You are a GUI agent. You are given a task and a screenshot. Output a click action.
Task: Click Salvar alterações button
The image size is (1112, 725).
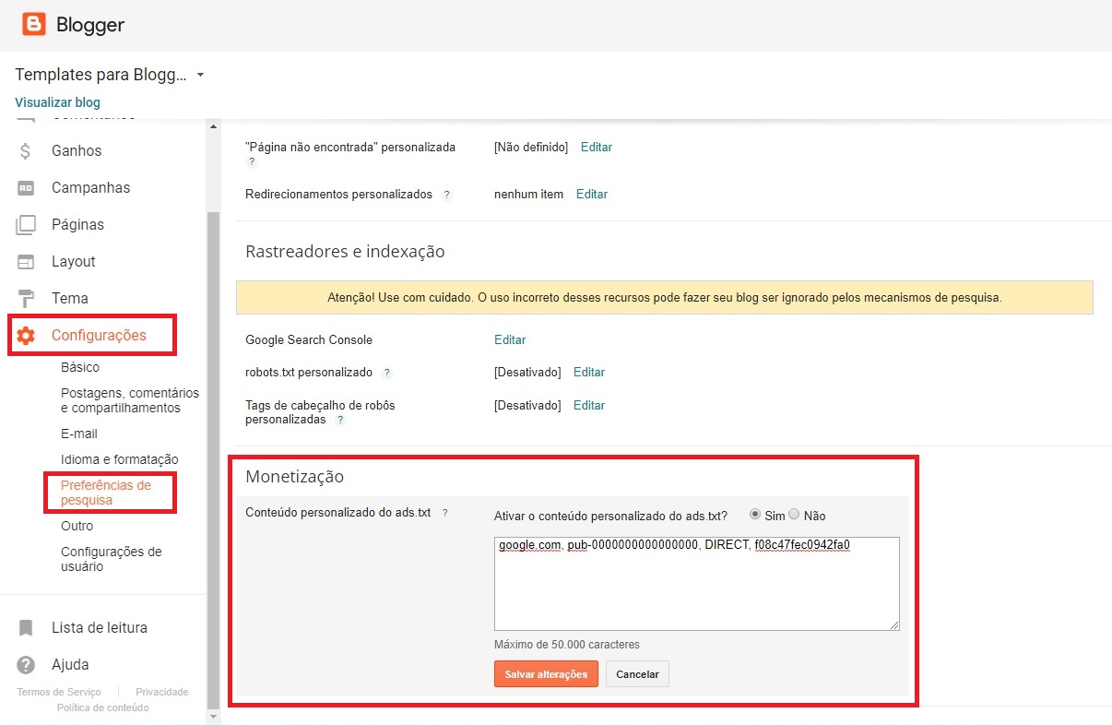coord(546,674)
